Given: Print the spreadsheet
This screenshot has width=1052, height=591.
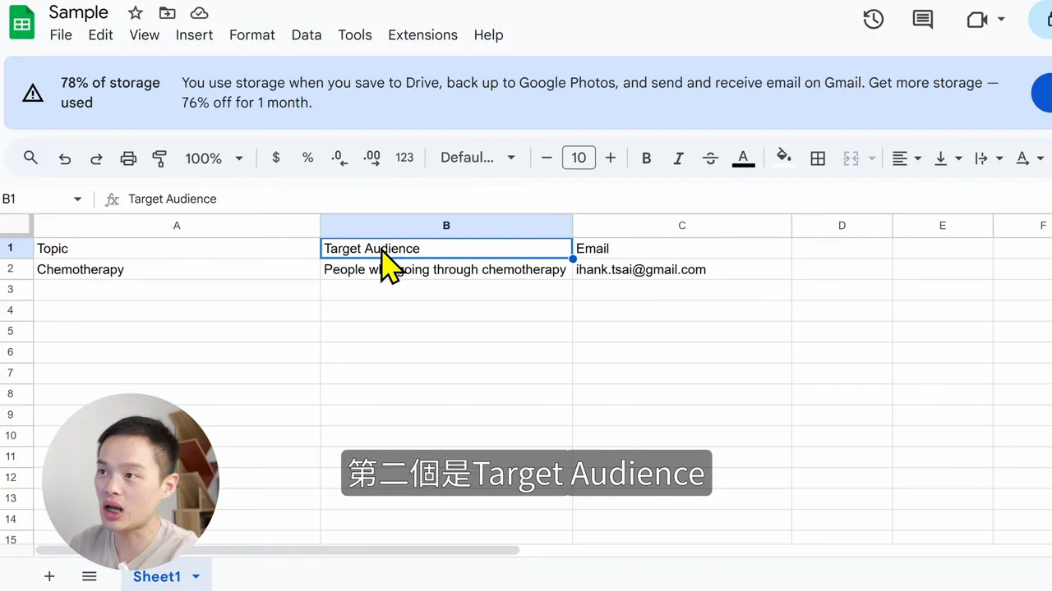Looking at the screenshot, I should 128,158.
